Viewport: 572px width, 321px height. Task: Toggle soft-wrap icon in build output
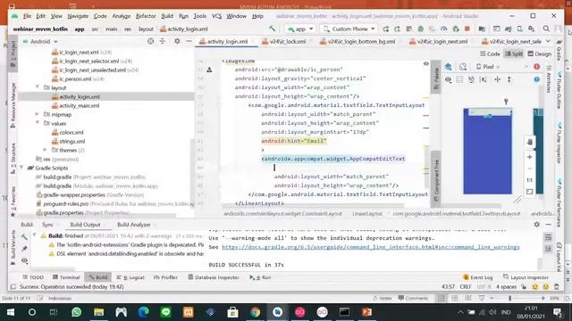[x=548, y=237]
